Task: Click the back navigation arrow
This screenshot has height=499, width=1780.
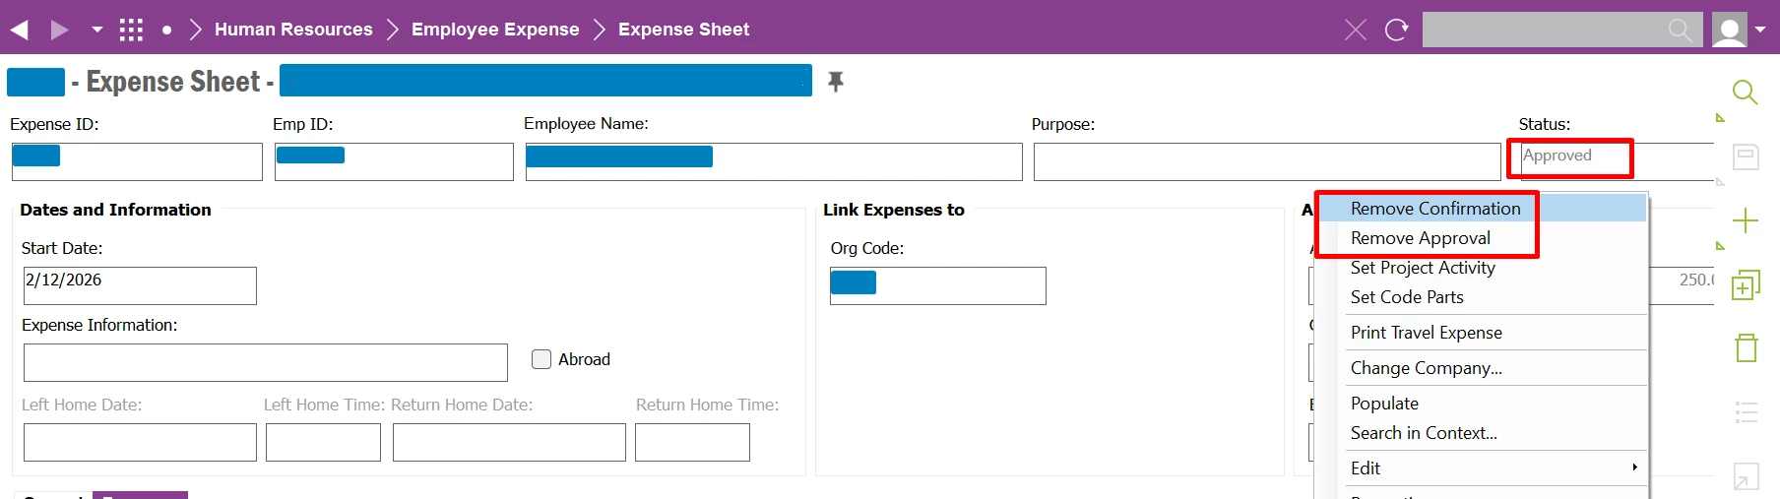Action: click(x=20, y=30)
